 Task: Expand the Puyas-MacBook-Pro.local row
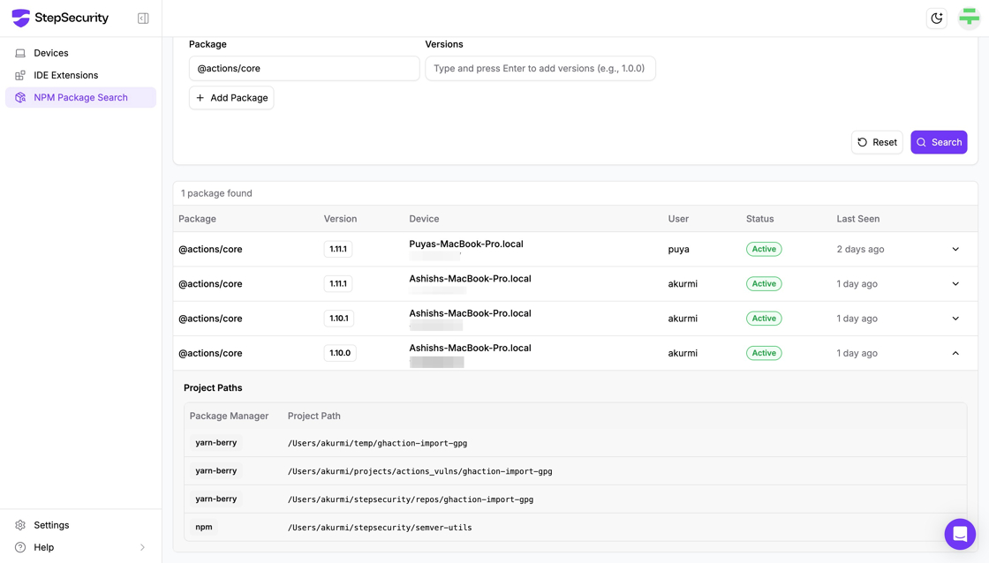click(x=955, y=250)
